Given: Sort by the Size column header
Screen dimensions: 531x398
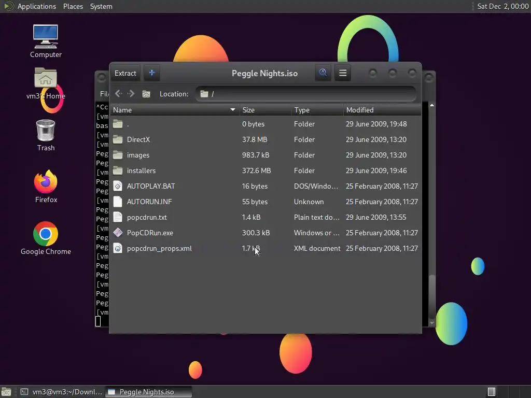Looking at the screenshot, I should 265,110.
